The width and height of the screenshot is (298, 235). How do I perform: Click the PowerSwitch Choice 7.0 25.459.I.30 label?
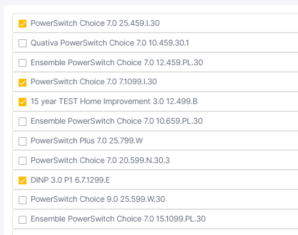(x=95, y=23)
